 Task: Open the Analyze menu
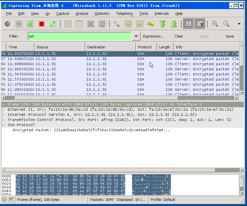[x=82, y=14]
